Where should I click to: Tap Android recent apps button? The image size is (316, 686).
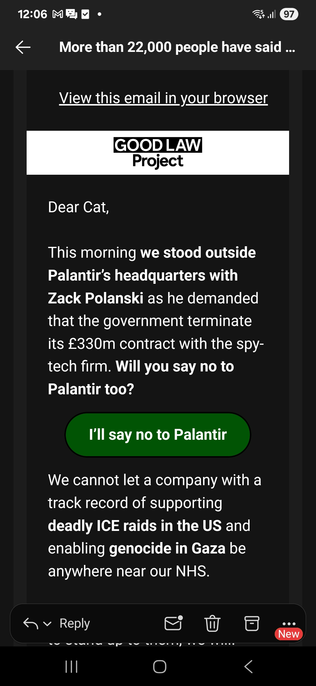(71, 667)
